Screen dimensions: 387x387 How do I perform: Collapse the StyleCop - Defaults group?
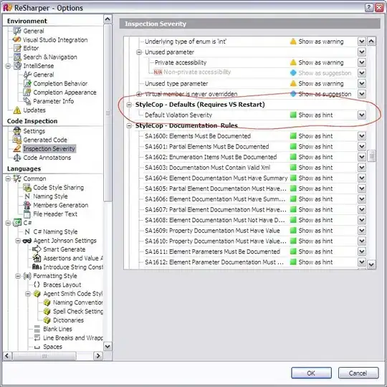click(129, 105)
